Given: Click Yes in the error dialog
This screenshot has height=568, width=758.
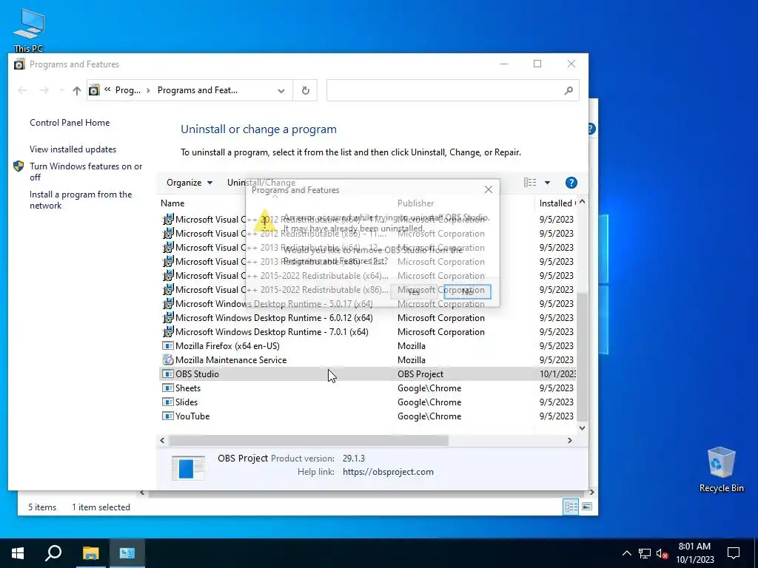Looking at the screenshot, I should (414, 291).
